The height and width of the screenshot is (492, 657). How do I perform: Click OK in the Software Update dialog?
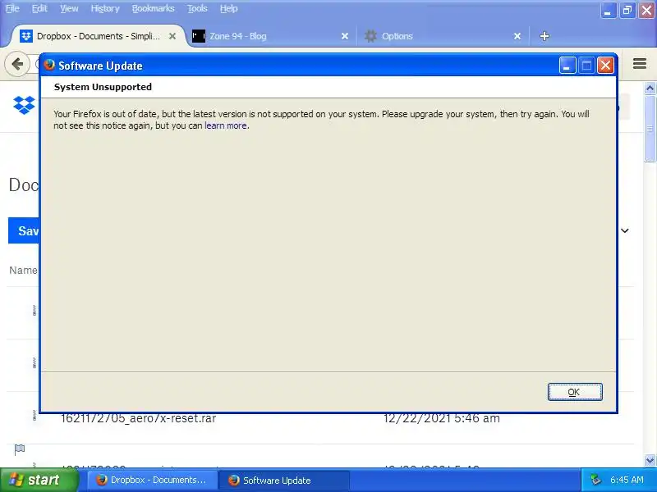coord(575,392)
